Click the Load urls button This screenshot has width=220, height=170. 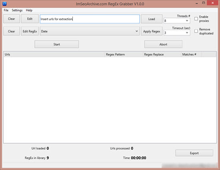tap(152, 19)
